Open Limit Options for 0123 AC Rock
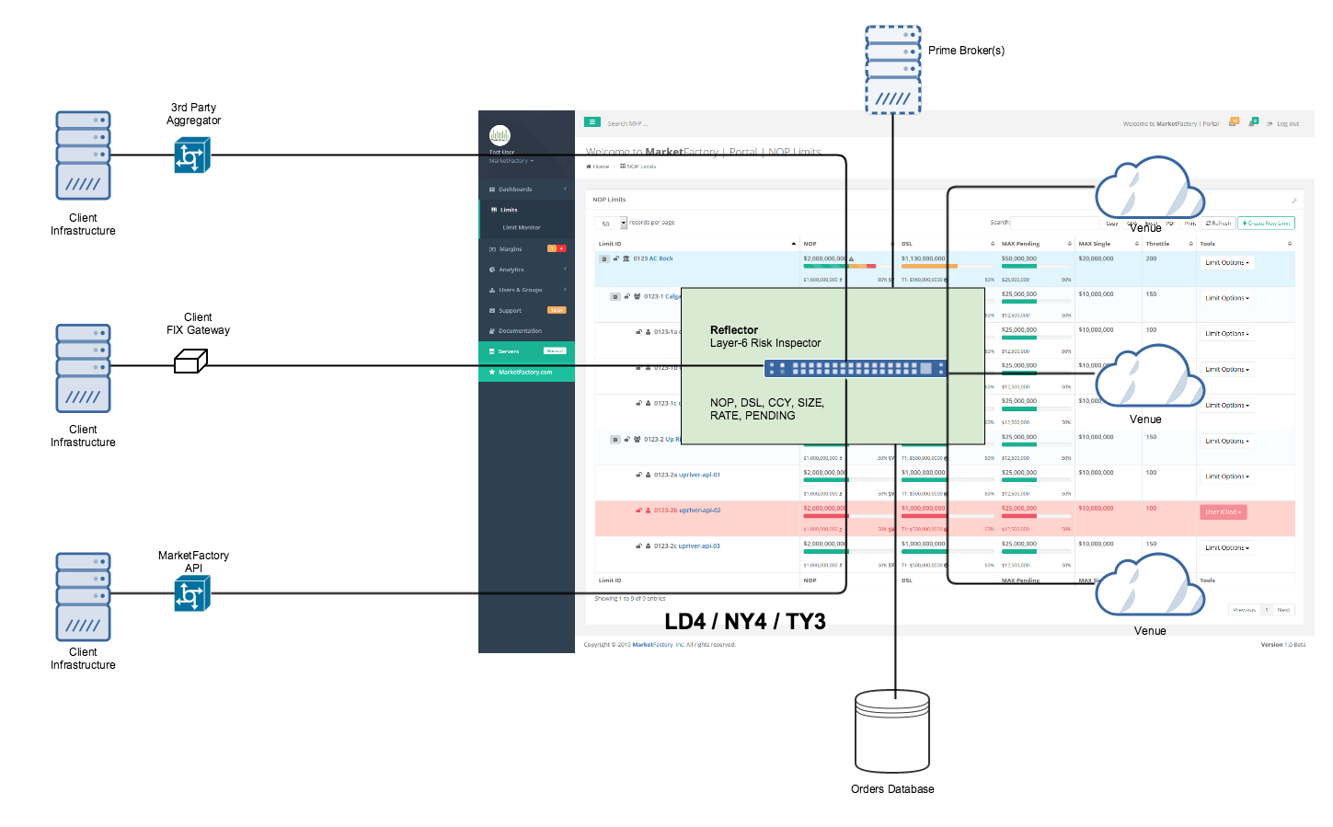The height and width of the screenshot is (827, 1333). tap(1227, 263)
